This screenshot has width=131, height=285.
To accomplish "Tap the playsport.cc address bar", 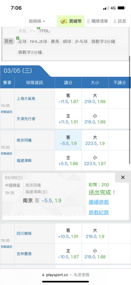I will 65,275.
